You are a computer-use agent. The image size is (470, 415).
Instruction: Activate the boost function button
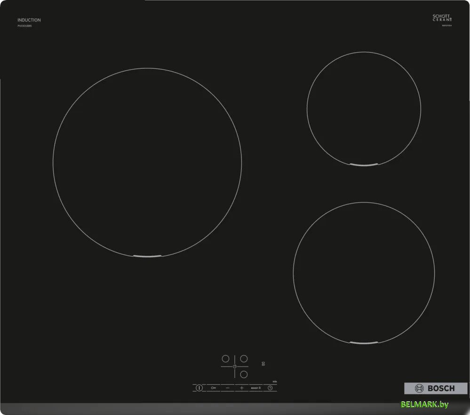[x=256, y=388]
